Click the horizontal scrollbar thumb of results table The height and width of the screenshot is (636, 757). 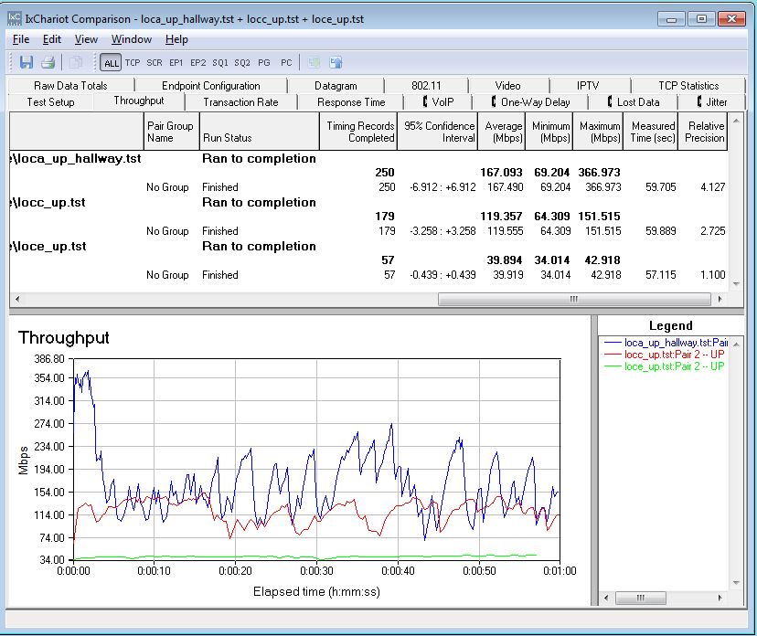pos(574,299)
